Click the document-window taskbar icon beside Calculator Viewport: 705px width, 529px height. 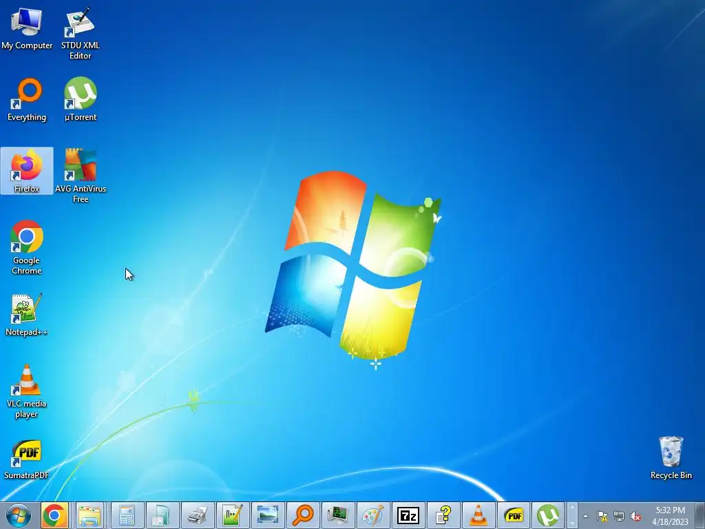(x=162, y=515)
